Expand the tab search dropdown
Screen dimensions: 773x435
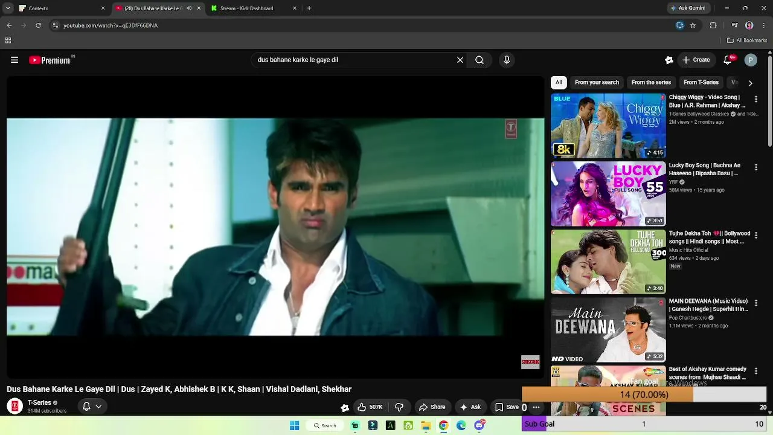pyautogui.click(x=8, y=8)
